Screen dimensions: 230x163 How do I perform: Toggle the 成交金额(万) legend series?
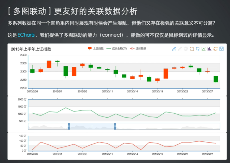point(116,49)
